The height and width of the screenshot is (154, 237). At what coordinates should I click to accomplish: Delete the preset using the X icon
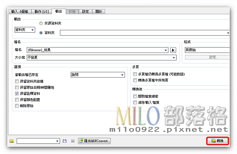(x=73, y=141)
